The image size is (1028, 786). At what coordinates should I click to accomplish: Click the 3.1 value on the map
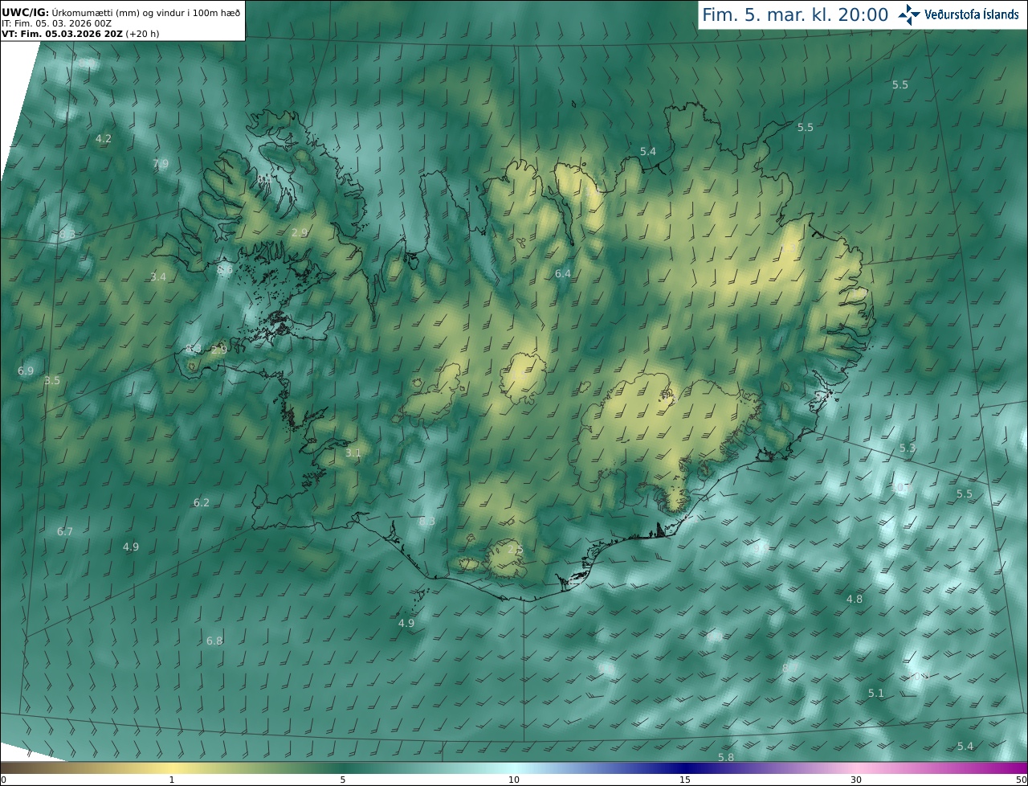pos(353,453)
